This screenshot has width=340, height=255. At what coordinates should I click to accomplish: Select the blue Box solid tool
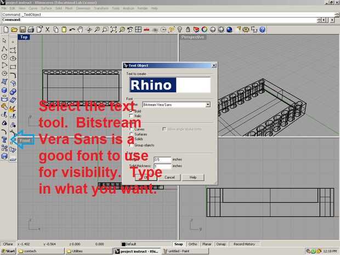tap(4, 90)
